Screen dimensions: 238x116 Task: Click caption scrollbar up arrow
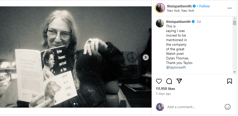point(235,18)
